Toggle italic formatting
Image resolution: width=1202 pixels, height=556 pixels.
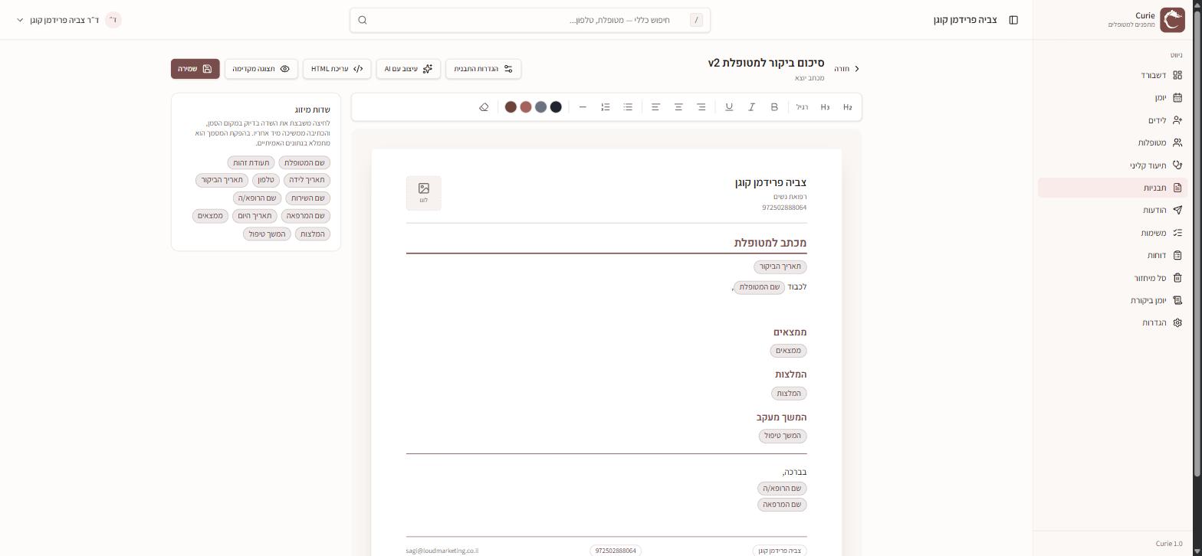click(x=751, y=107)
